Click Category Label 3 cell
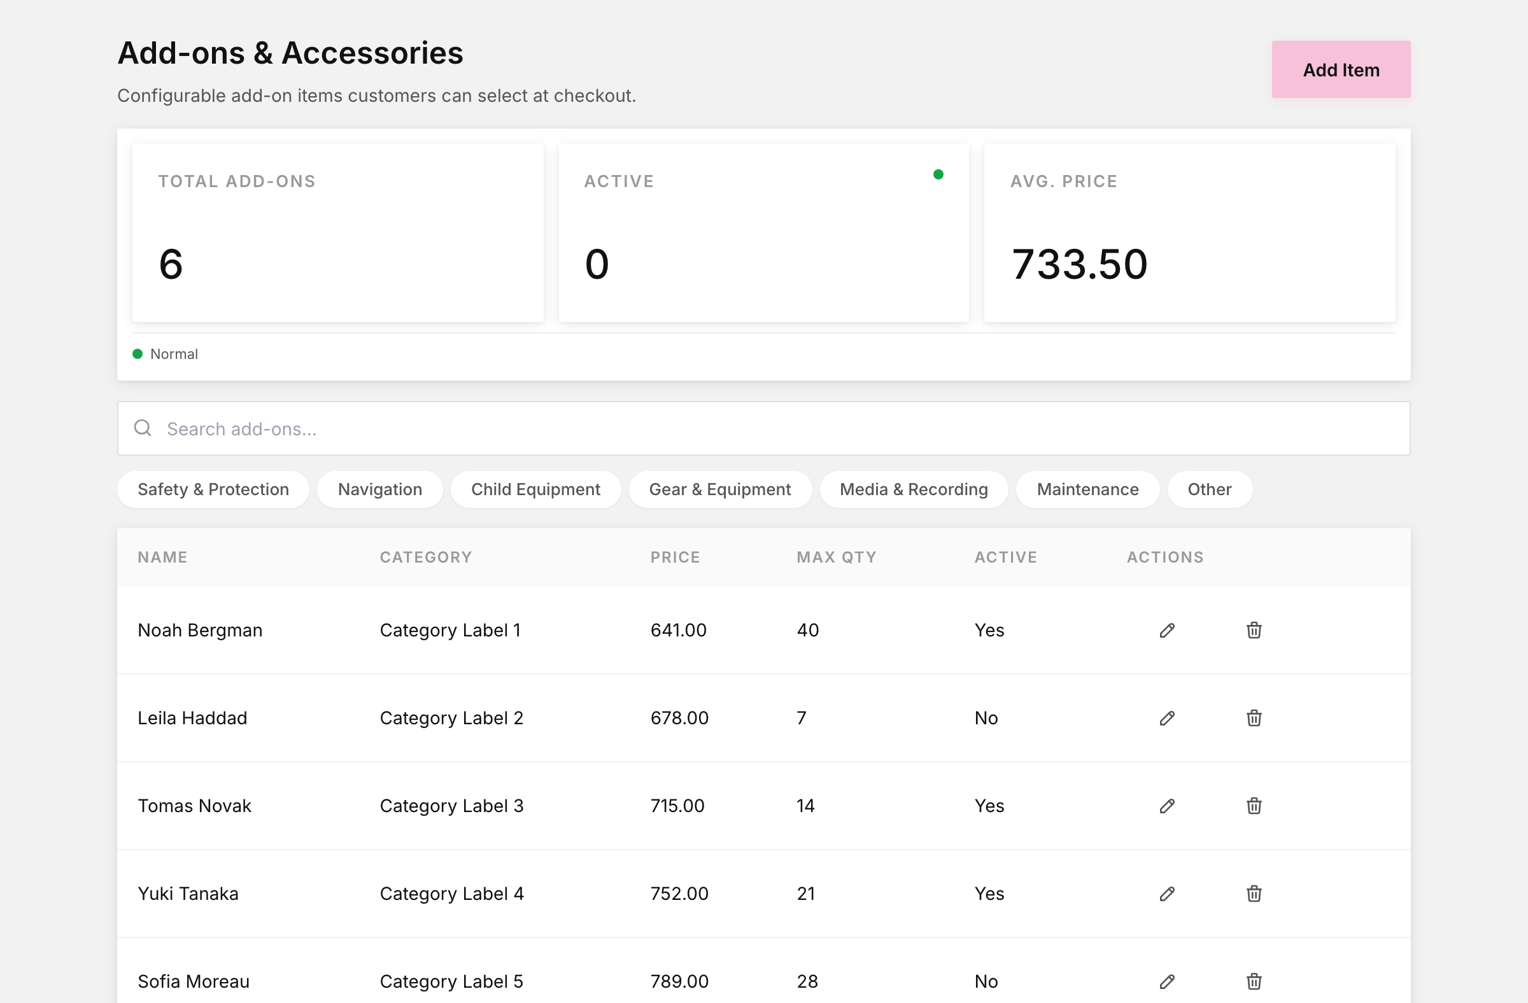 (451, 806)
